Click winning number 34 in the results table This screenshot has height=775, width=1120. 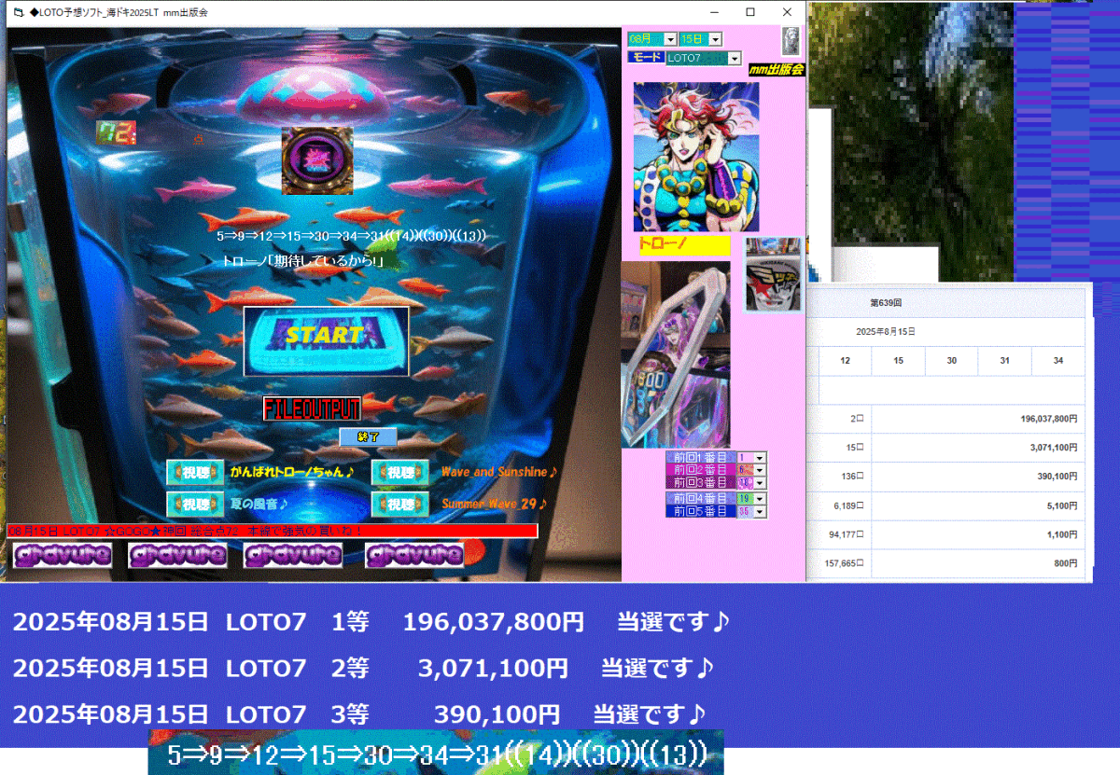(x=1058, y=361)
